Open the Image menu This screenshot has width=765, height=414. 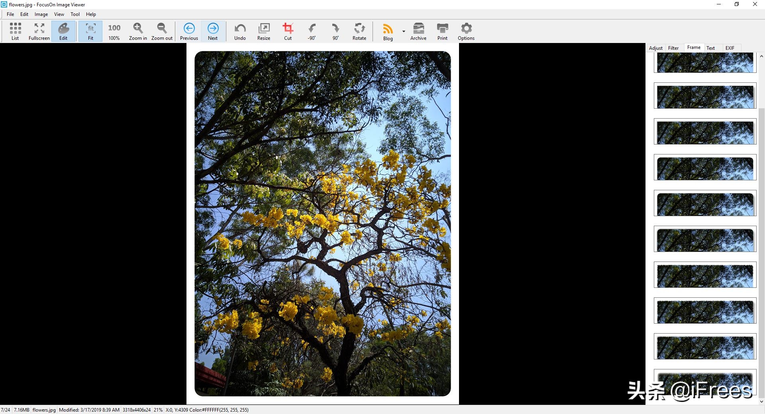coord(41,14)
